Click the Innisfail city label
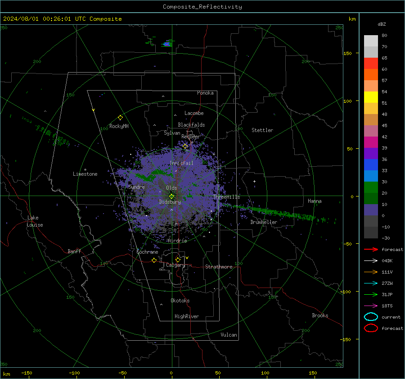 click(181, 163)
